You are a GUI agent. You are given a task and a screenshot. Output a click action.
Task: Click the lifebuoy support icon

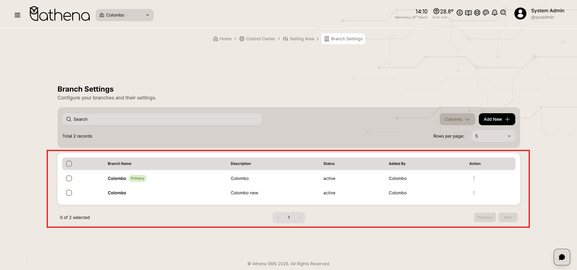pos(477,13)
